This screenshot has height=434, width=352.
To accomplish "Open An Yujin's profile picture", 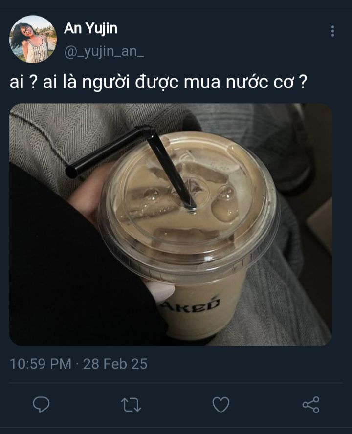I will pos(33,39).
